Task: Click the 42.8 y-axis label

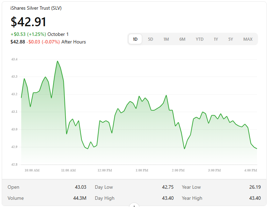Action: [x=14, y=165]
